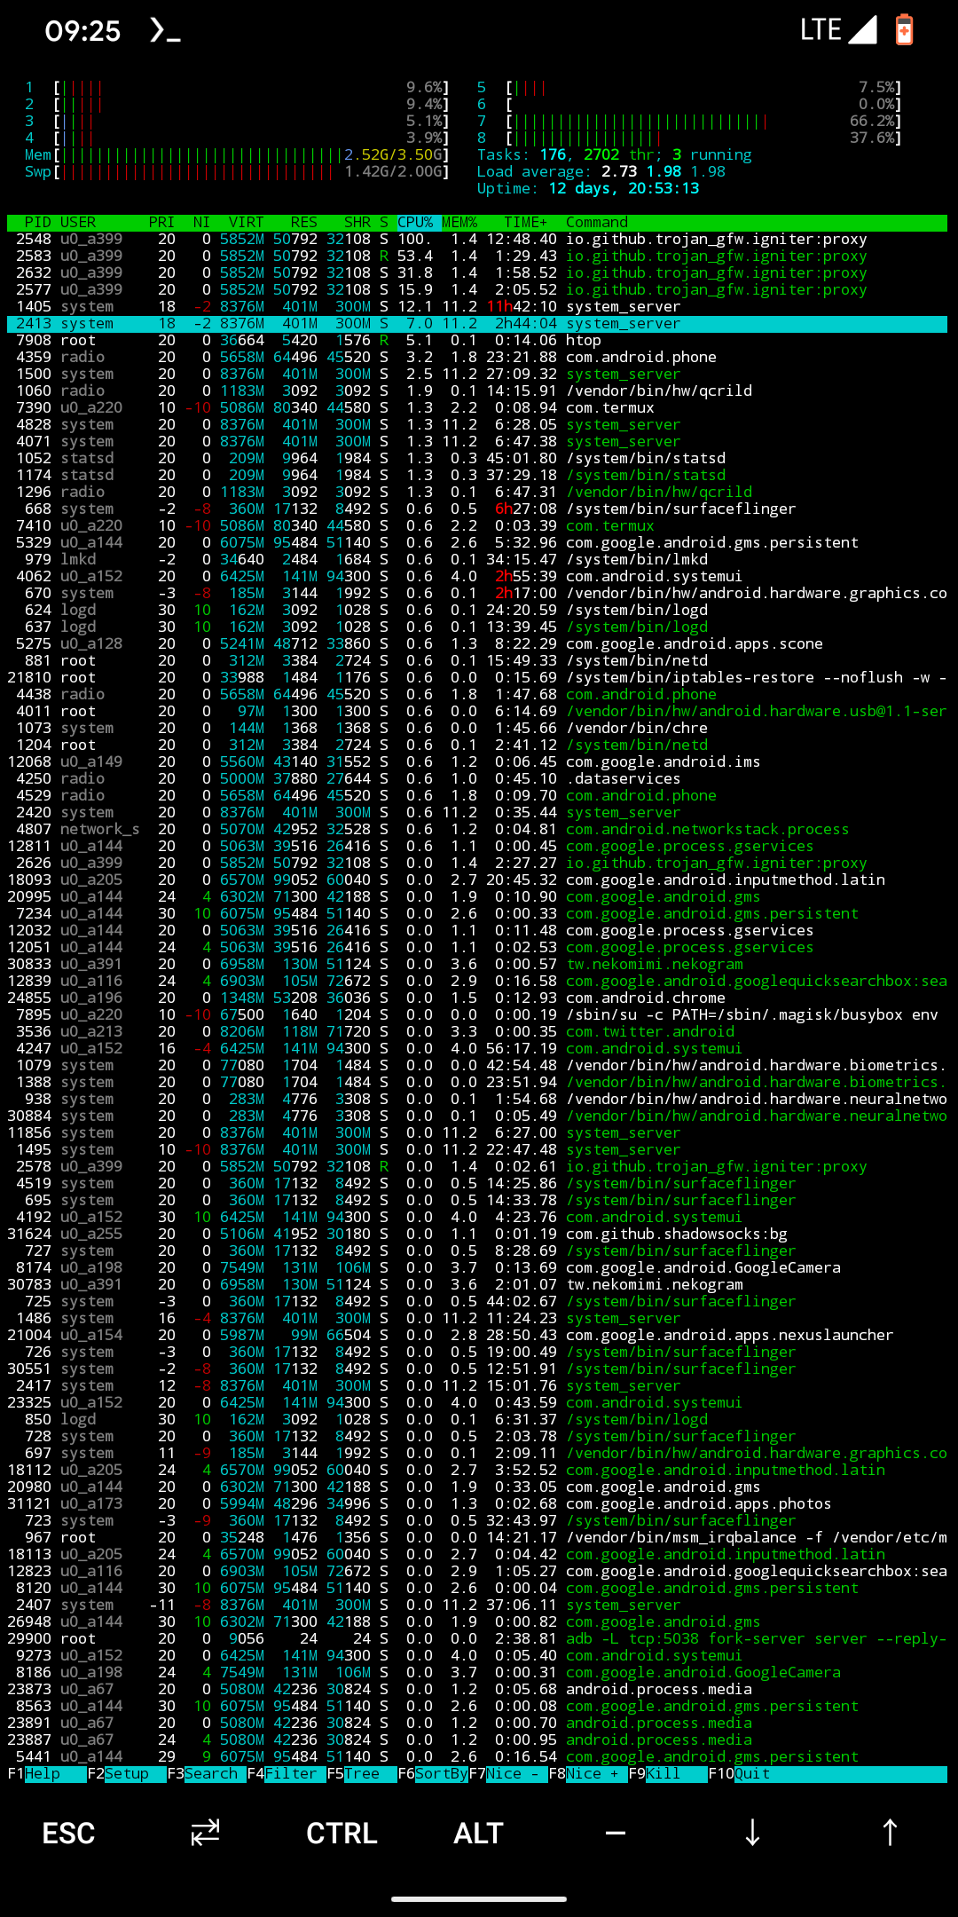Click CPU 8 usage meter
Screen dimensions: 958x1917
[x=689, y=138]
